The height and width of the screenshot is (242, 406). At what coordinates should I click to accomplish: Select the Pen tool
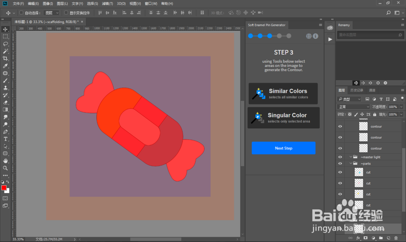(5, 132)
